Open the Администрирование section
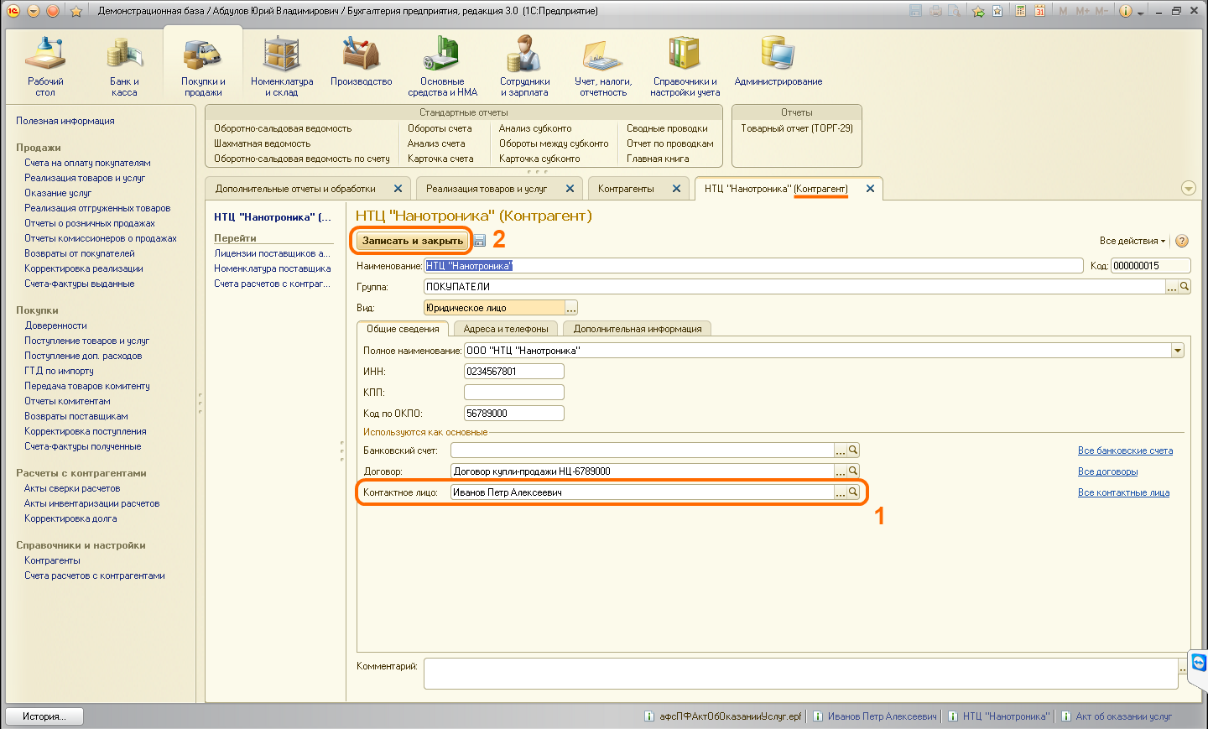The image size is (1208, 729). click(778, 61)
